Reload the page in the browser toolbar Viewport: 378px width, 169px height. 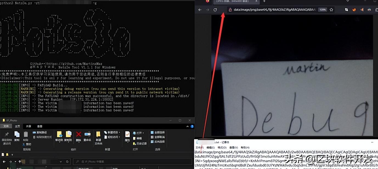click(x=215, y=10)
